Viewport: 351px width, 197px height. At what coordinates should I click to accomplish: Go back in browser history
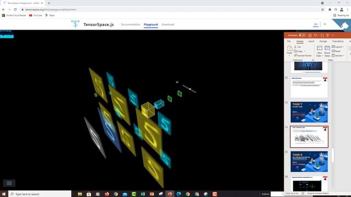click(x=3, y=10)
